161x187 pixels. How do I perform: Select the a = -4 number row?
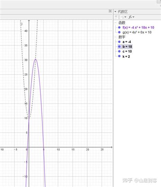tap(127, 42)
